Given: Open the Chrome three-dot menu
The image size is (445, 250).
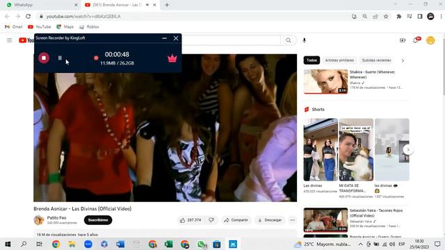Looking at the screenshot, I should point(441,17).
